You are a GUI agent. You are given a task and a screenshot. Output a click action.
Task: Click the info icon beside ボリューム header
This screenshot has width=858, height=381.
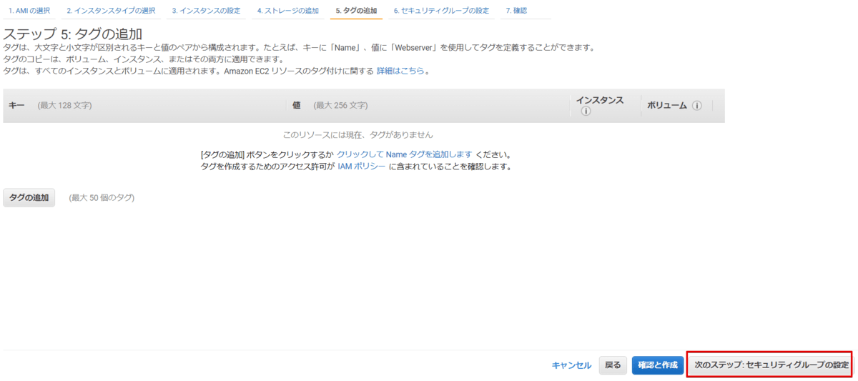696,106
